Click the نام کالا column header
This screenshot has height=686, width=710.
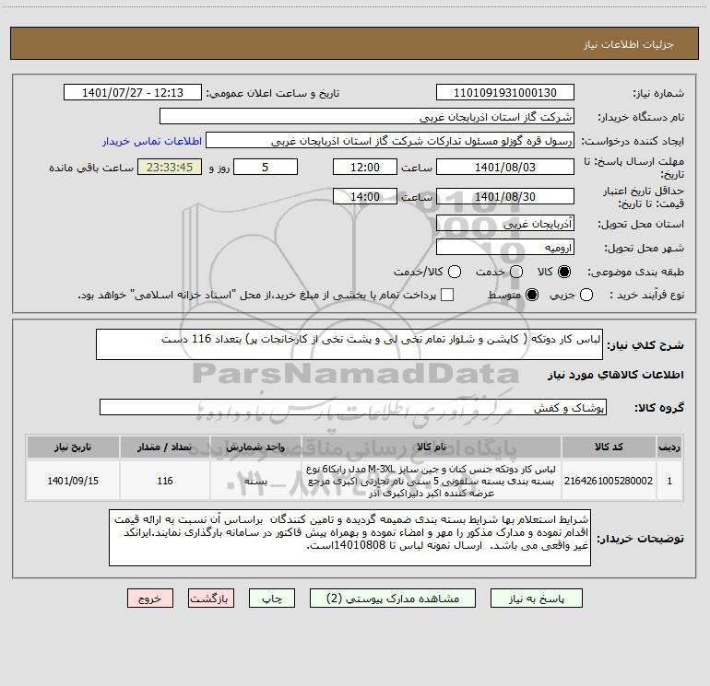point(432,447)
